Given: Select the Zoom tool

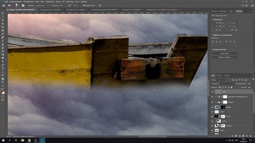Looking at the screenshot, I should click(x=3, y=82).
